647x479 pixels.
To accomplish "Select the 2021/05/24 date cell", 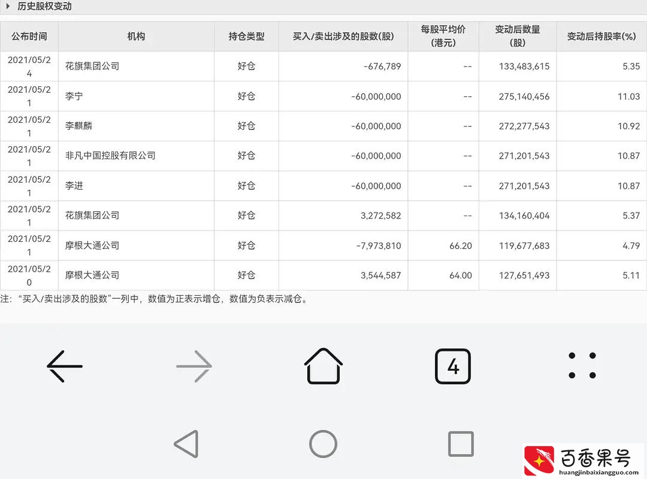I will tap(29, 66).
